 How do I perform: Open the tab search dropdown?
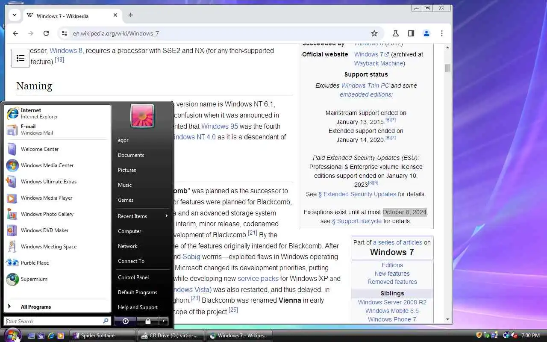point(15,15)
